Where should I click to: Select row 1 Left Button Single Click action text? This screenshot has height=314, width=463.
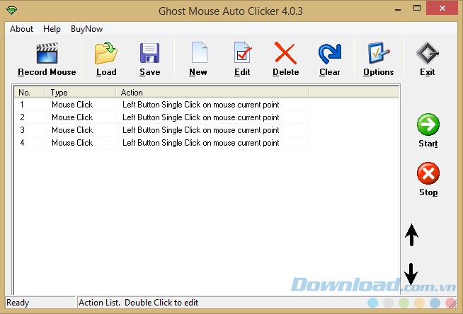click(201, 105)
